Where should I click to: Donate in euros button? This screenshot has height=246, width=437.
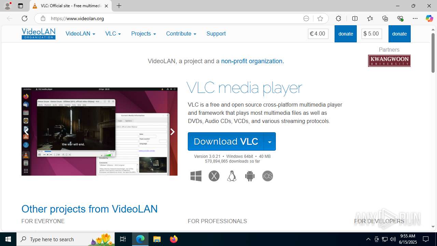346,34
